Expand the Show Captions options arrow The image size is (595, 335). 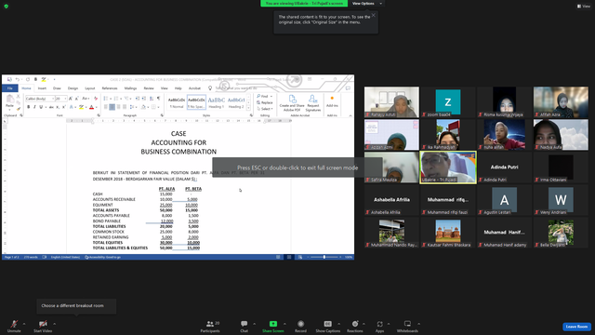[x=338, y=324]
